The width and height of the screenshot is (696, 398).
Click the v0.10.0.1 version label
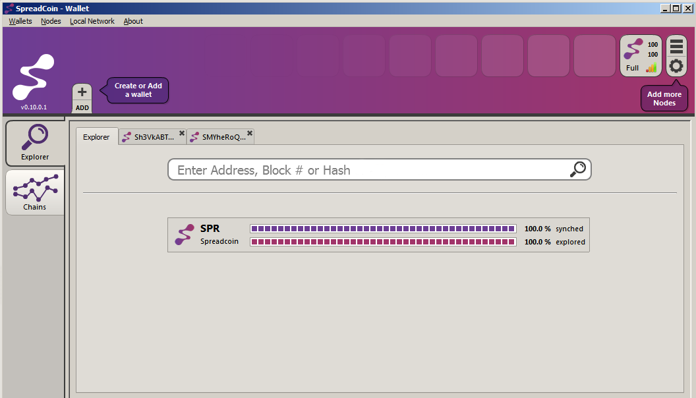(x=34, y=107)
